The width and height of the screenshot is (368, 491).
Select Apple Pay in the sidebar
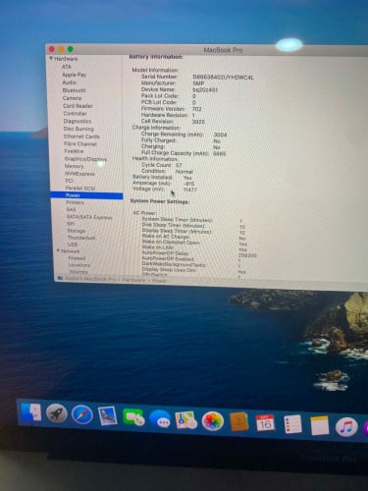(75, 75)
